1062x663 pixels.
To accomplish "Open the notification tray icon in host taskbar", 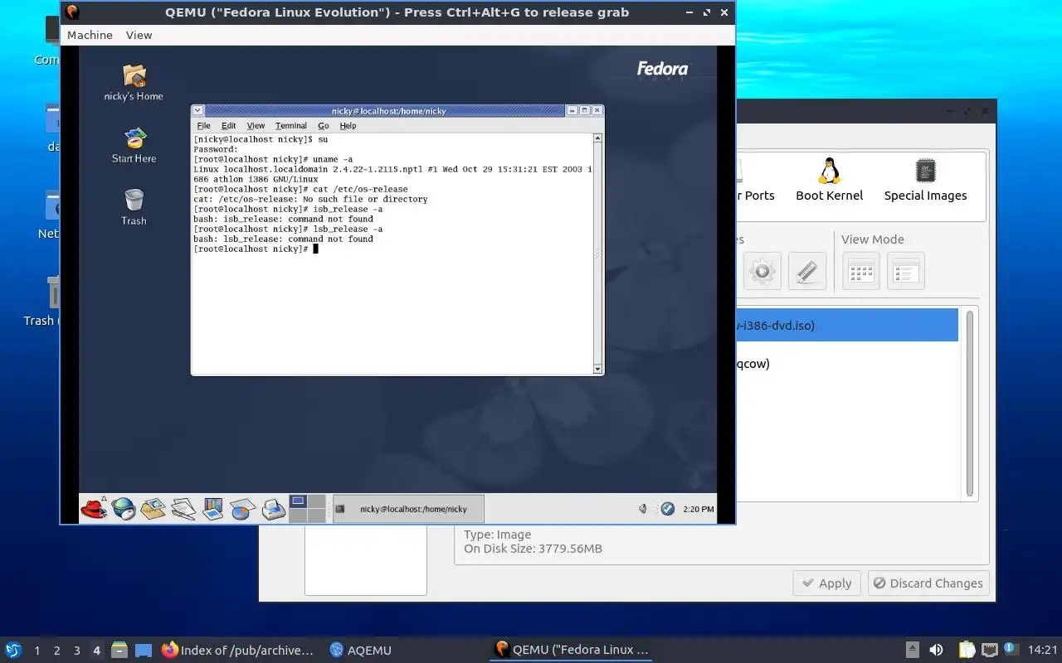I will pos(1011,650).
